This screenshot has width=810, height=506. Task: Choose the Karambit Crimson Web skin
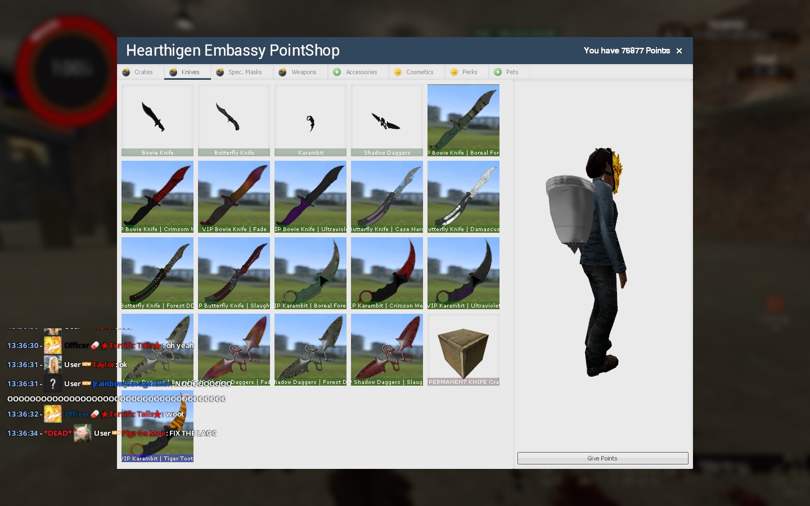(387, 273)
